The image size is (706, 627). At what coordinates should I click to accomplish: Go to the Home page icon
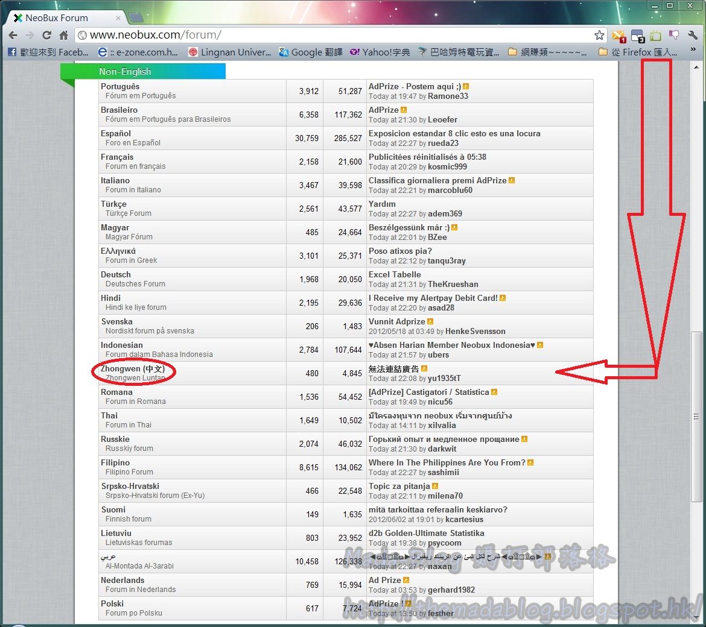pos(64,35)
